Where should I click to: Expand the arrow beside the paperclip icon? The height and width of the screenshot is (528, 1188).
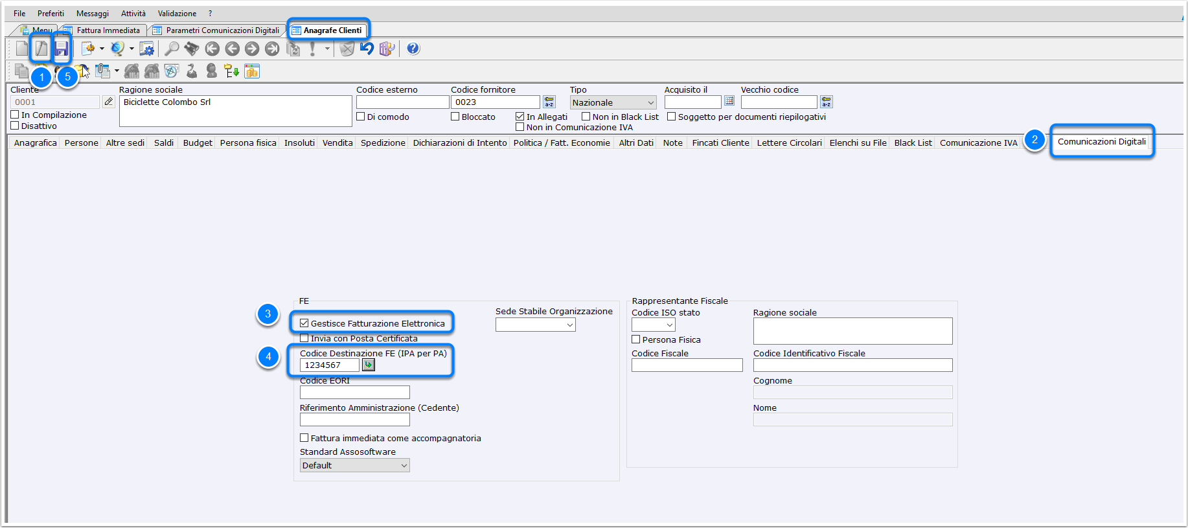[117, 71]
